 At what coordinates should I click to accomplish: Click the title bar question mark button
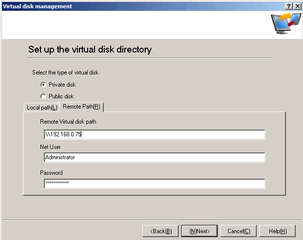coord(289,6)
